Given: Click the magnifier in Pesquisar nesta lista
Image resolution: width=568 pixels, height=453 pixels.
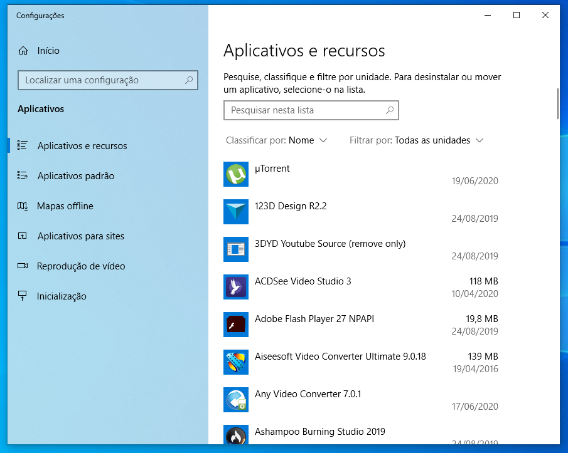Looking at the screenshot, I should (390, 110).
